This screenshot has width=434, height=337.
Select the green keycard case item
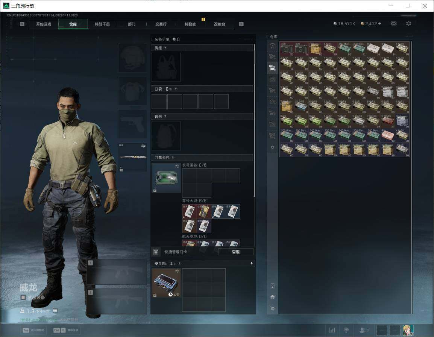[x=166, y=178]
